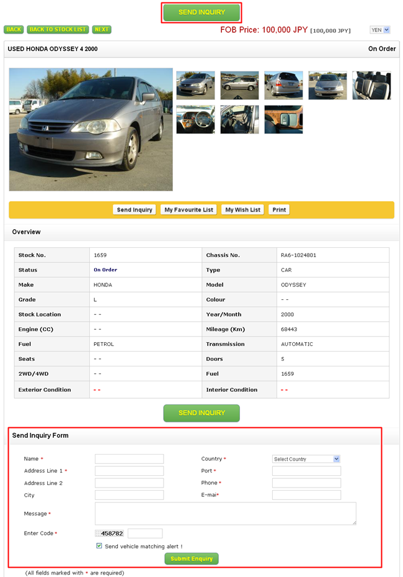This screenshot has width=403, height=577.
Task: Open My Wish List
Action: [243, 210]
